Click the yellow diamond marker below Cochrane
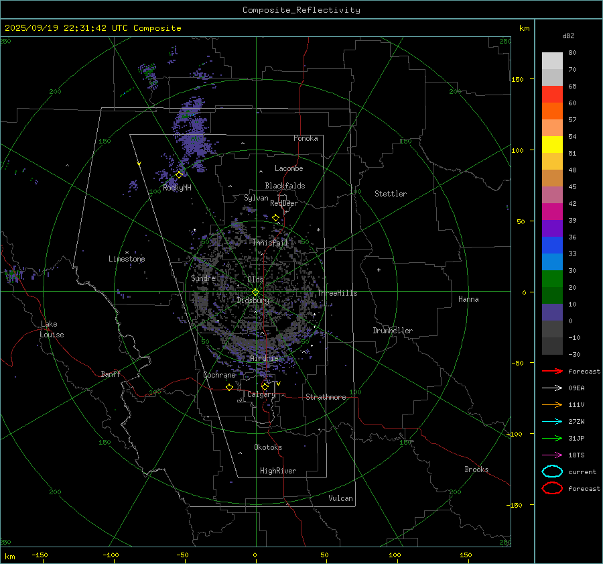 230,387
